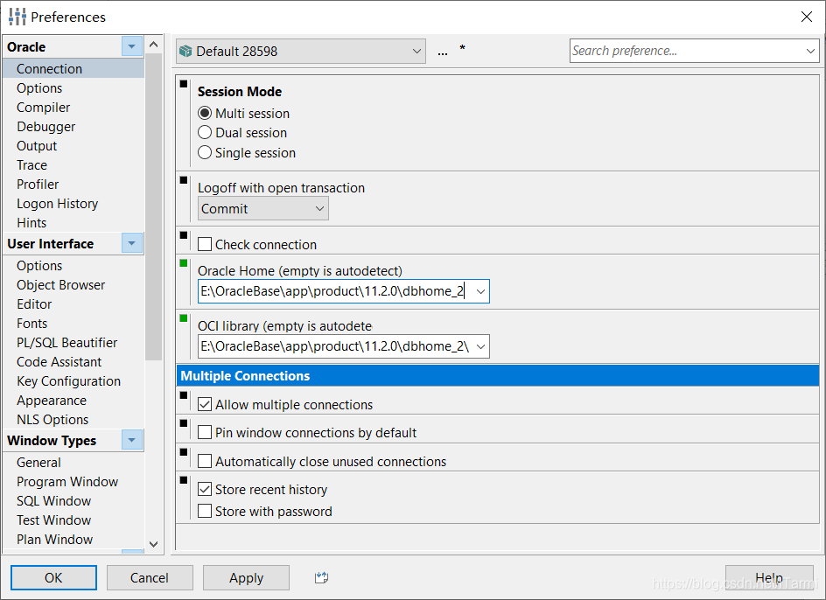The height and width of the screenshot is (600, 826).
Task: Click the marker beside Allow multiple connections
Action: point(184,395)
